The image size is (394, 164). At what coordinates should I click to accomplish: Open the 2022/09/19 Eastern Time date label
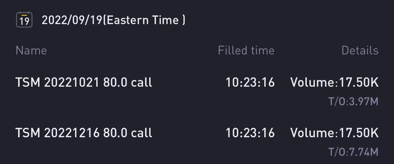[x=113, y=20]
